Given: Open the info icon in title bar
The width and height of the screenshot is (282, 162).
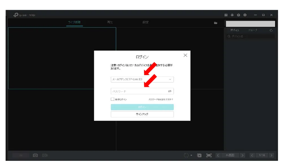Looking at the screenshot, I should tap(245, 15).
